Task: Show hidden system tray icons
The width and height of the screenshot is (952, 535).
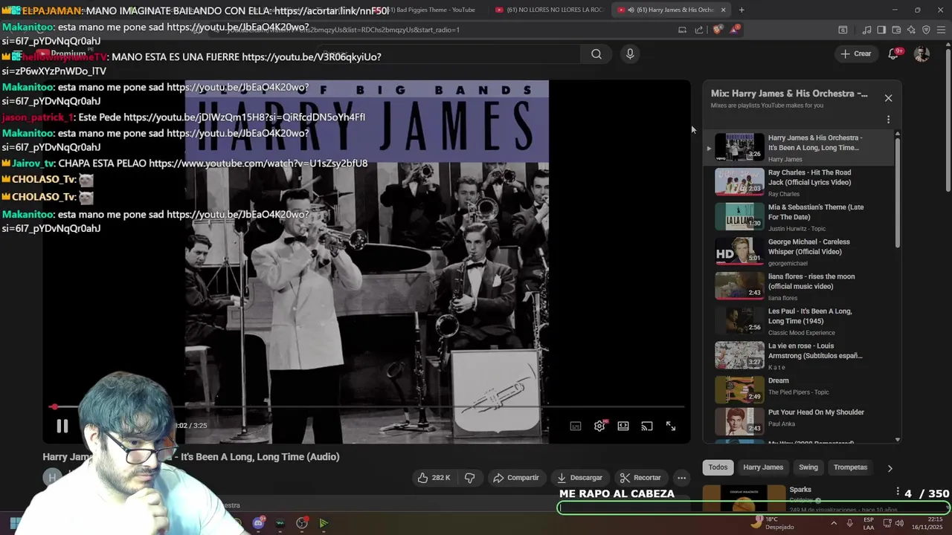Action: 833,523
